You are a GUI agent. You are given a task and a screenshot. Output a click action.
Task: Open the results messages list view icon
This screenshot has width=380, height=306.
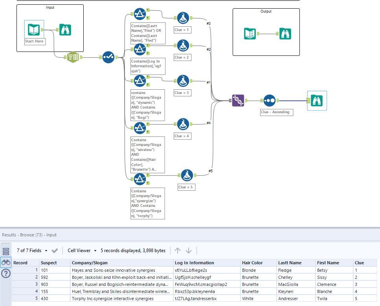[x=6, y=251]
